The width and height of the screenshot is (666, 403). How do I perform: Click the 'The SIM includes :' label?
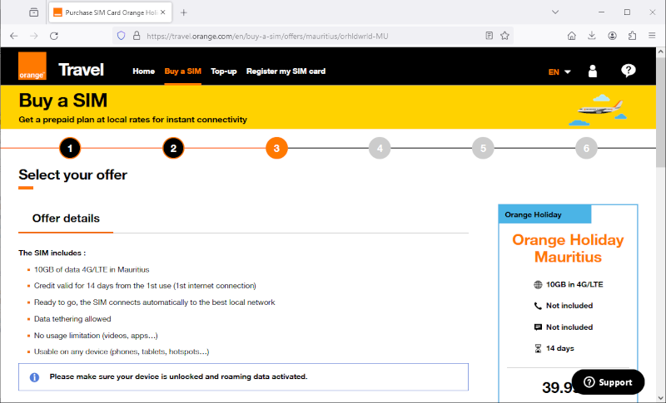pyautogui.click(x=52, y=253)
